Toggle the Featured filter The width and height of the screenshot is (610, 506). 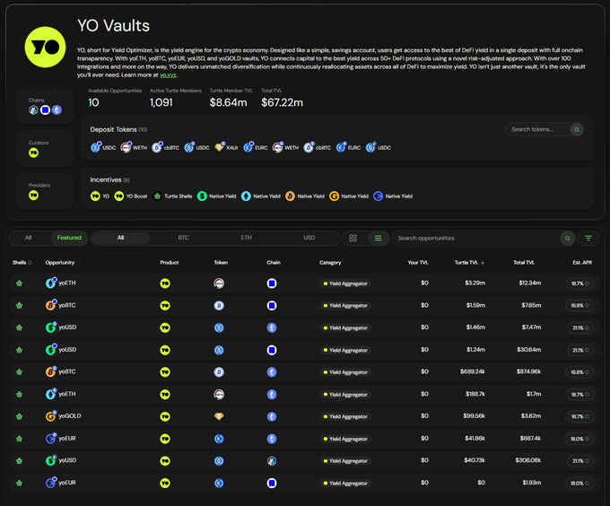tap(69, 238)
